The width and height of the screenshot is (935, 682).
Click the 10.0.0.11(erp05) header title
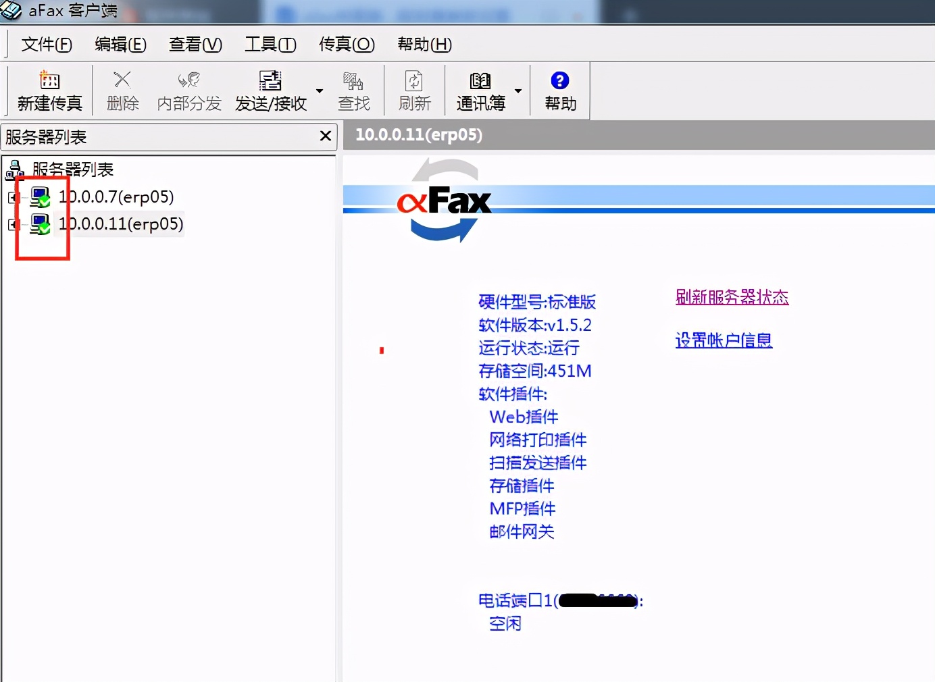click(x=419, y=135)
